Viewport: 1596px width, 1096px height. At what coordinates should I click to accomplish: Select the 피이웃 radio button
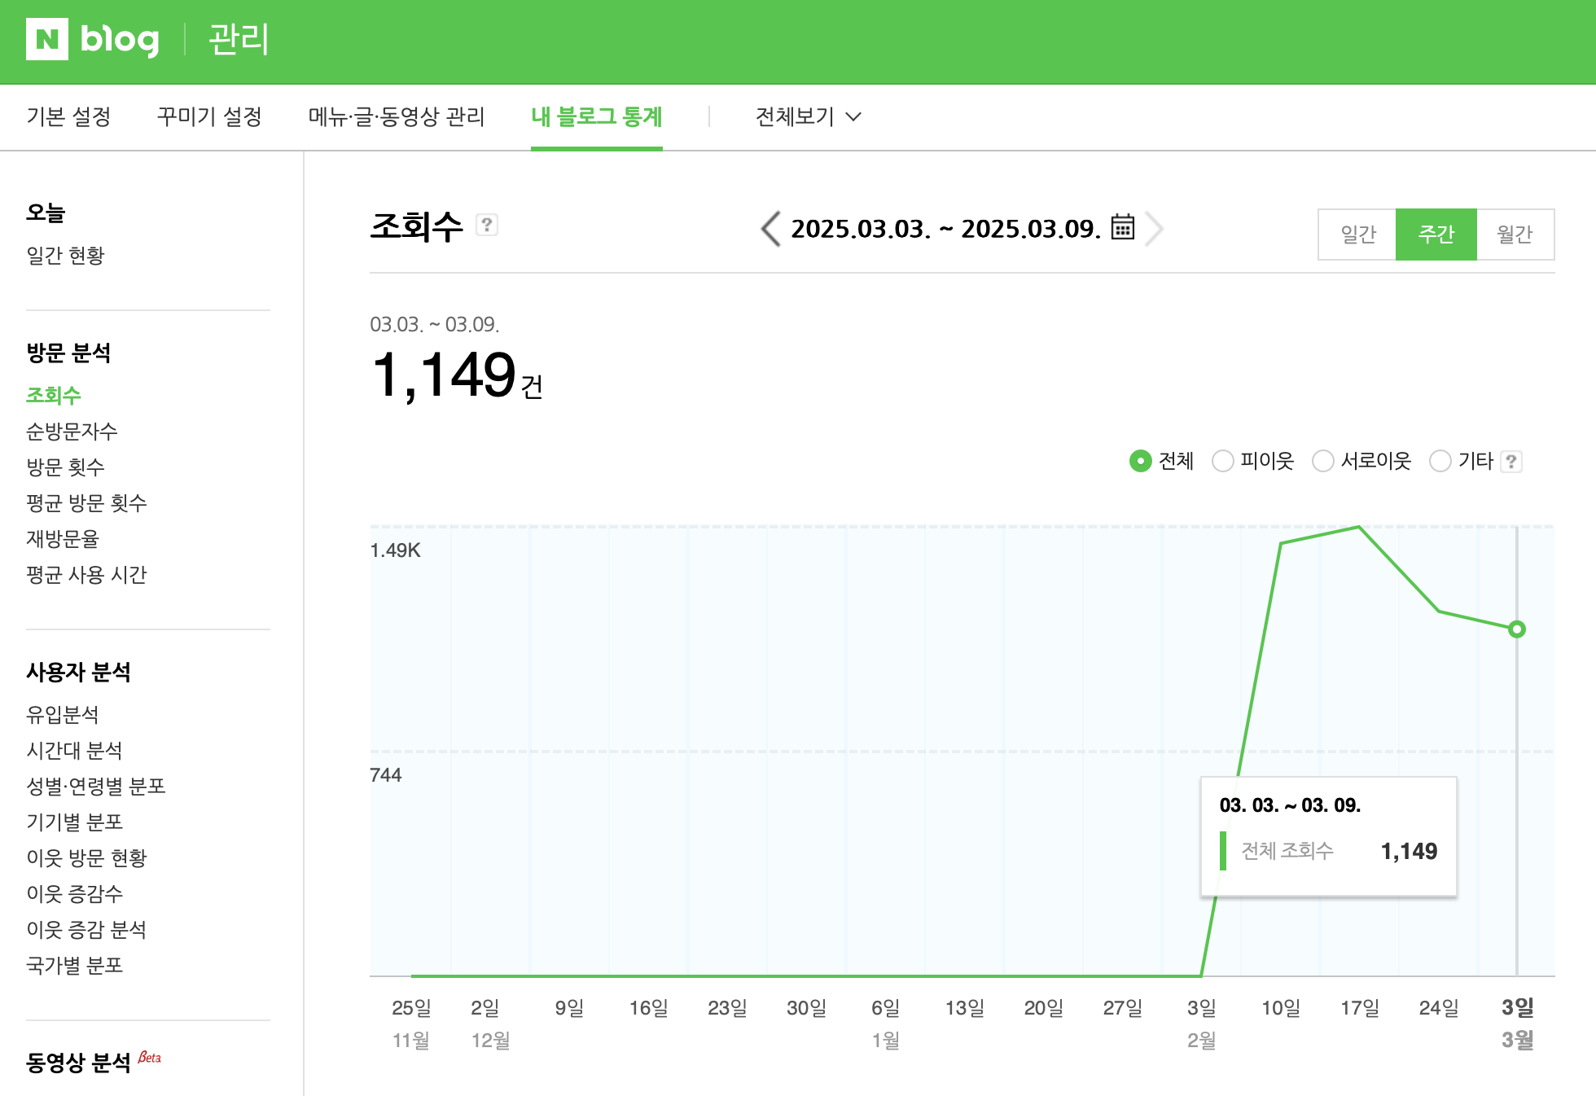[1222, 462]
